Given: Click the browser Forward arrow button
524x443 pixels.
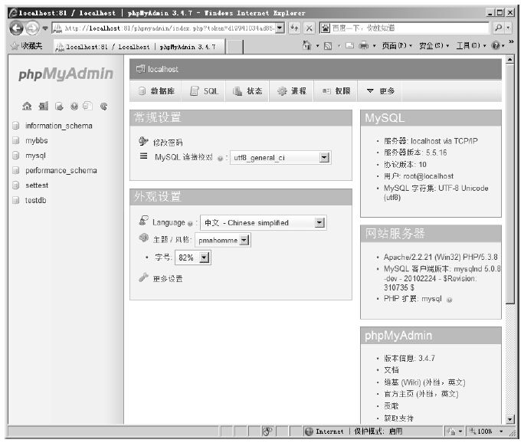Looking at the screenshot, I should (x=32, y=28).
